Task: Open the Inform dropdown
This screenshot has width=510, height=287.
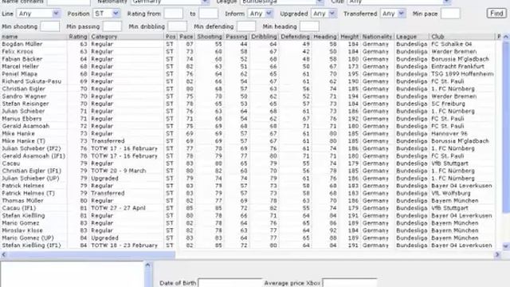Action: 261,14
